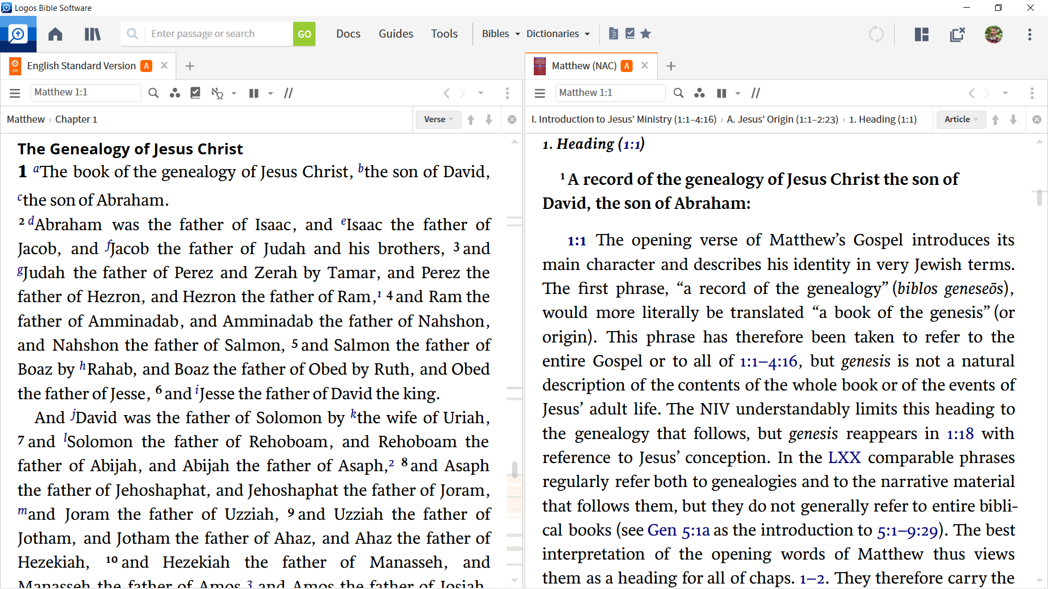
Task: Jump to next verse arrow in ESV
Action: [489, 120]
